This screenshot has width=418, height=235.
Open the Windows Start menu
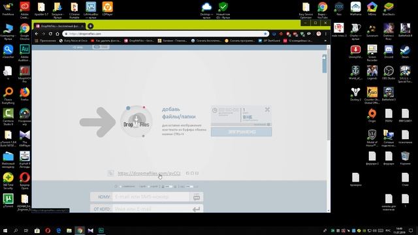pyautogui.click(x=5, y=230)
